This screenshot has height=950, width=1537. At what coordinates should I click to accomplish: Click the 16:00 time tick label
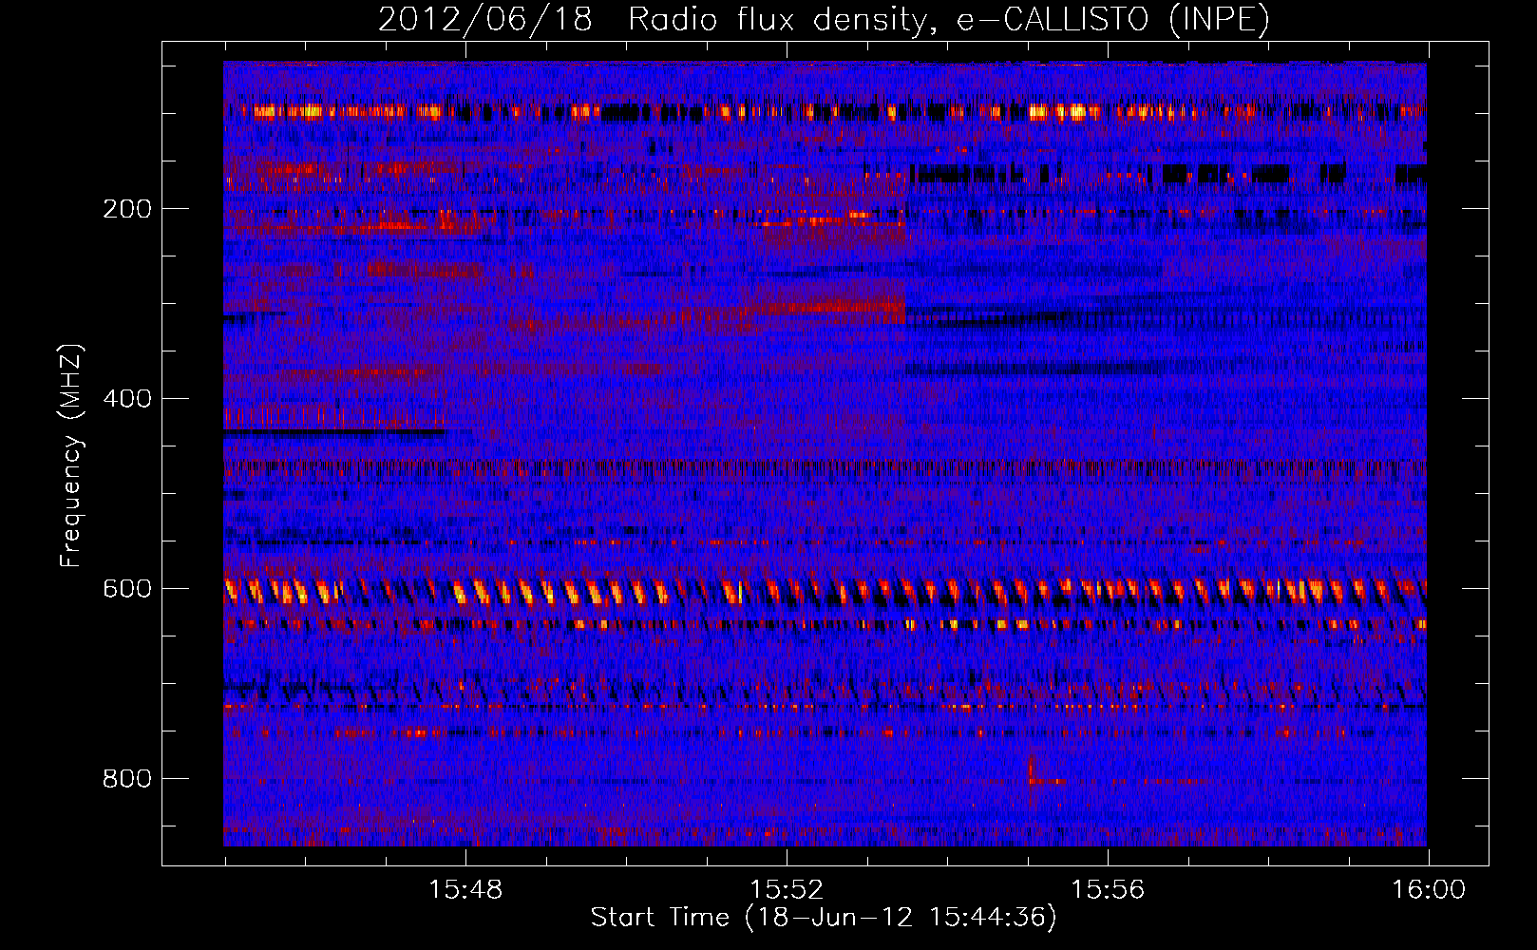pyautogui.click(x=1429, y=890)
